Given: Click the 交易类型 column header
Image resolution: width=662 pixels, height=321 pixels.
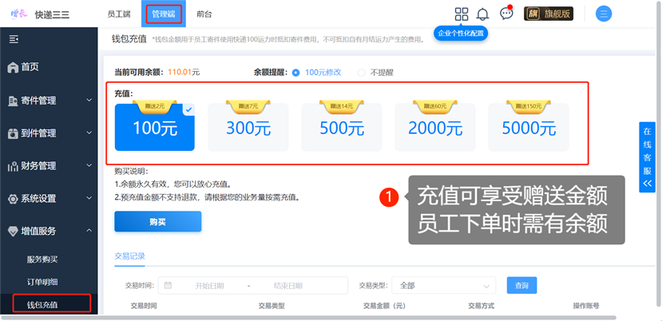Looking at the screenshot, I should [x=272, y=306].
